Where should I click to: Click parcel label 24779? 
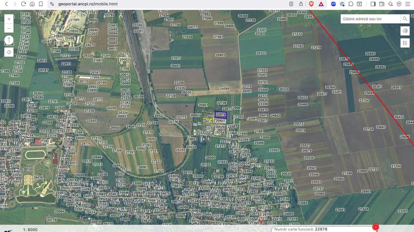[52, 220]
